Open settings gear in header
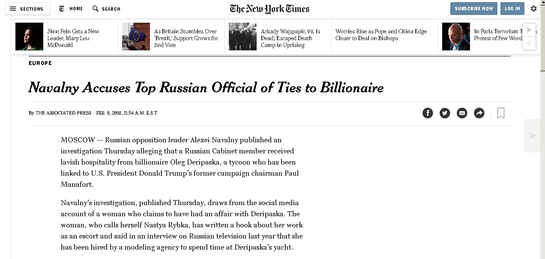The width and height of the screenshot is (545, 259). click(x=533, y=9)
